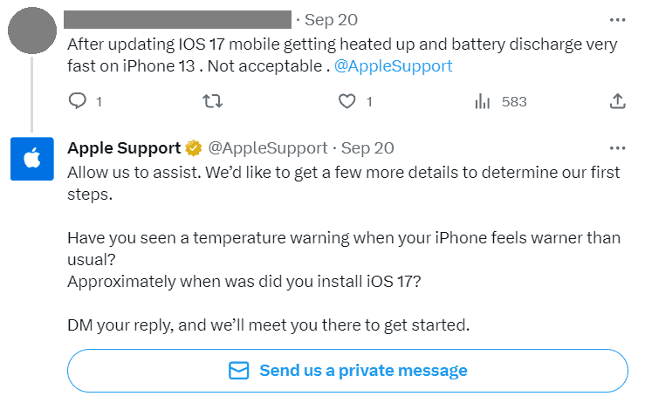The height and width of the screenshot is (403, 645).
Task: Click the envelope icon in the message button
Action: (238, 371)
